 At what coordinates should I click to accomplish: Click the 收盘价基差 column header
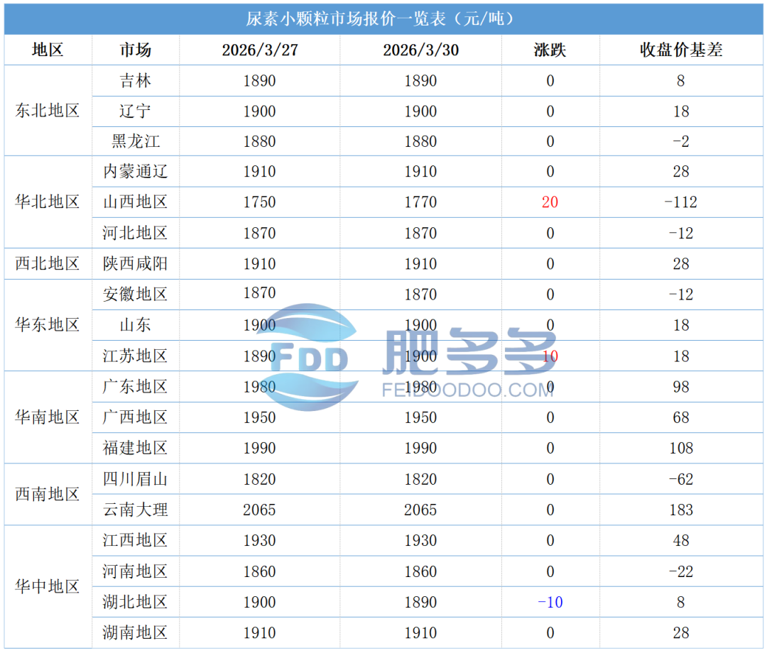[x=680, y=50]
